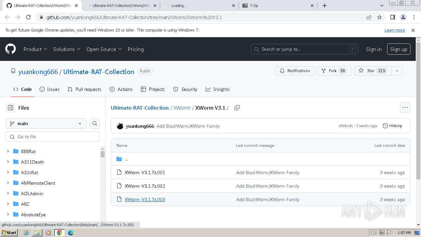This screenshot has height=237, width=421.
Task: Expand the Product menu
Action: (35, 49)
